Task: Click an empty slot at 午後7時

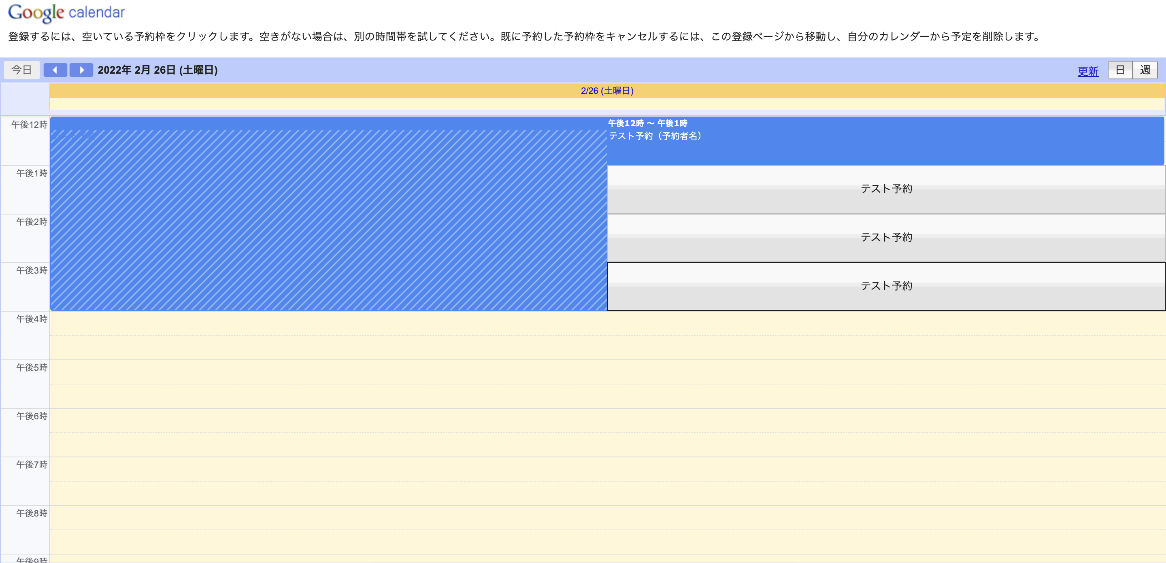Action: (588, 480)
